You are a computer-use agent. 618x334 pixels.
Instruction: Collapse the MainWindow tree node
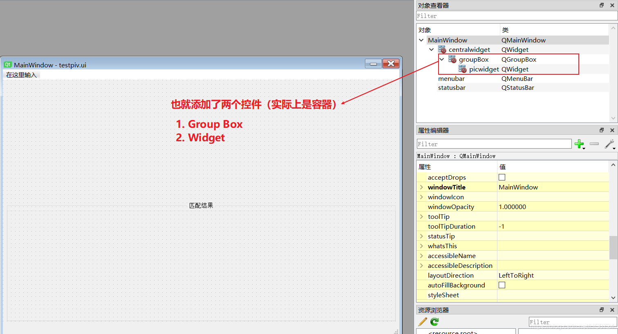(x=421, y=40)
